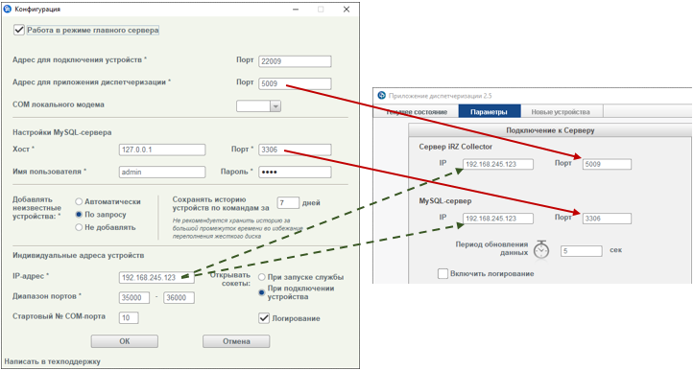
Task: Click the iRZ Collector Порт field 5009
Action: (607, 164)
